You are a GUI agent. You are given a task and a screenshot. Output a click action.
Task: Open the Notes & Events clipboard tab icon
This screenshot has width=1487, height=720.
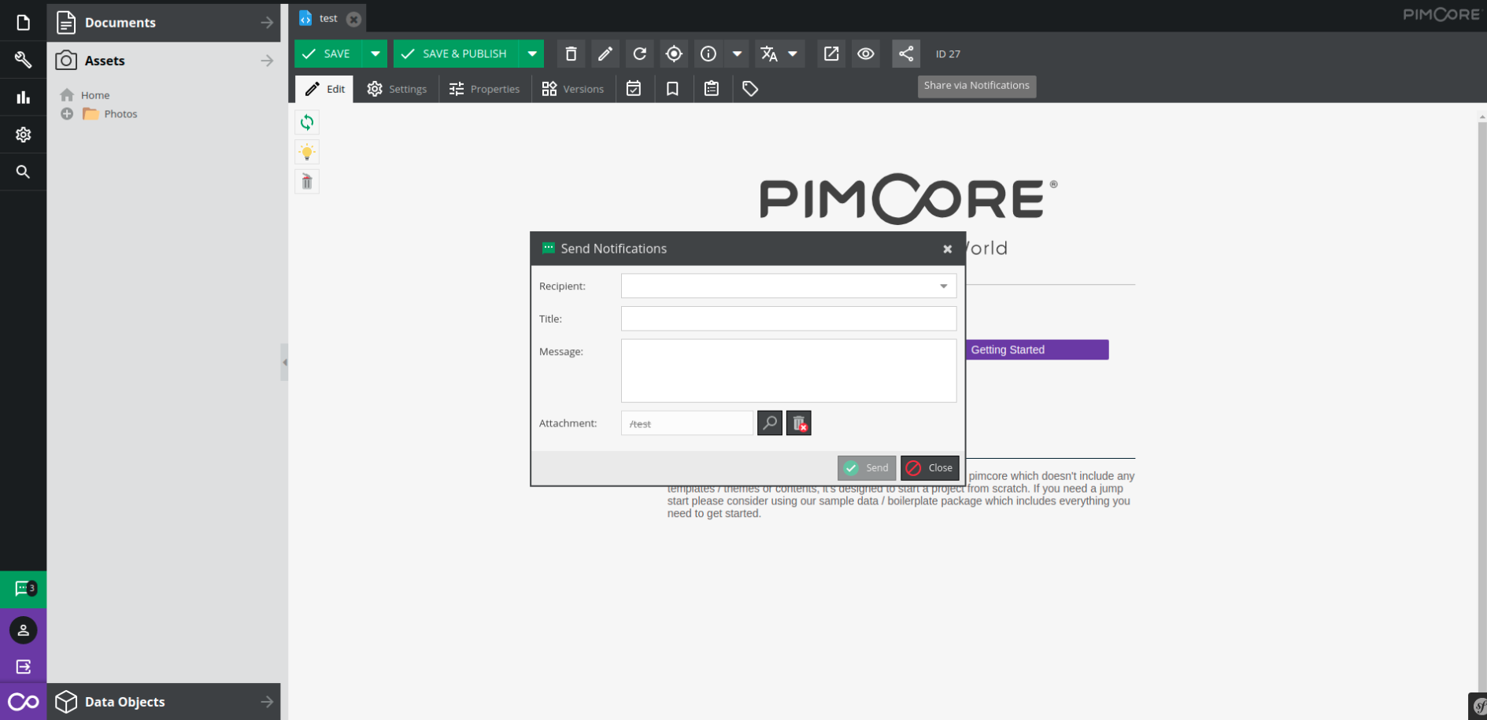[712, 89]
